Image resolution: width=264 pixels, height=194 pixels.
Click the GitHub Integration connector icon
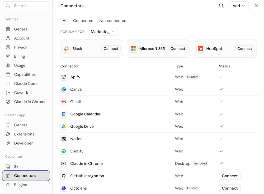tap(64, 176)
